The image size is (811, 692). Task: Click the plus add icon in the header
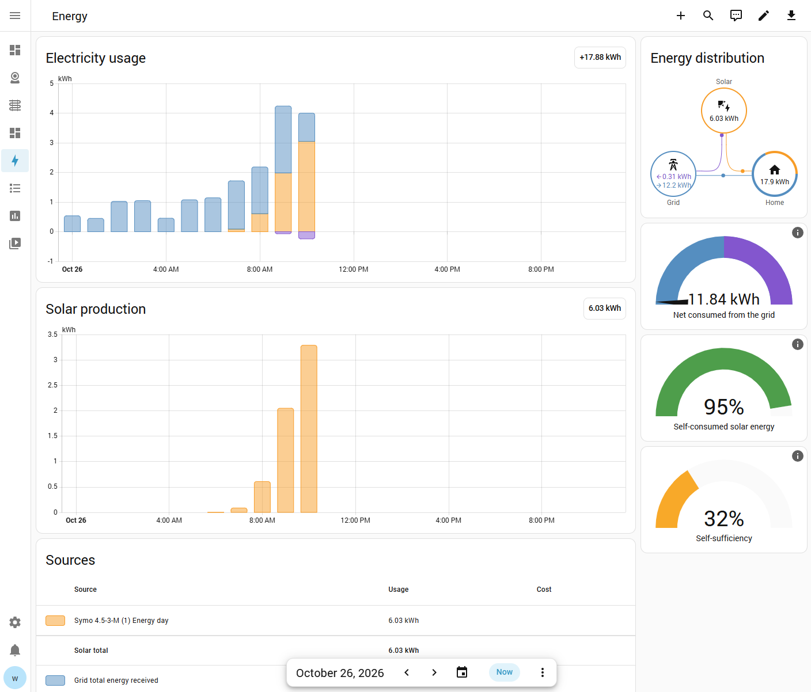coord(681,16)
